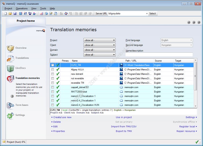Click the Name column header

(94, 61)
